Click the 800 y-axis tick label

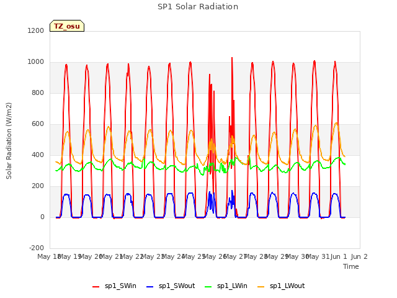tap(38, 93)
